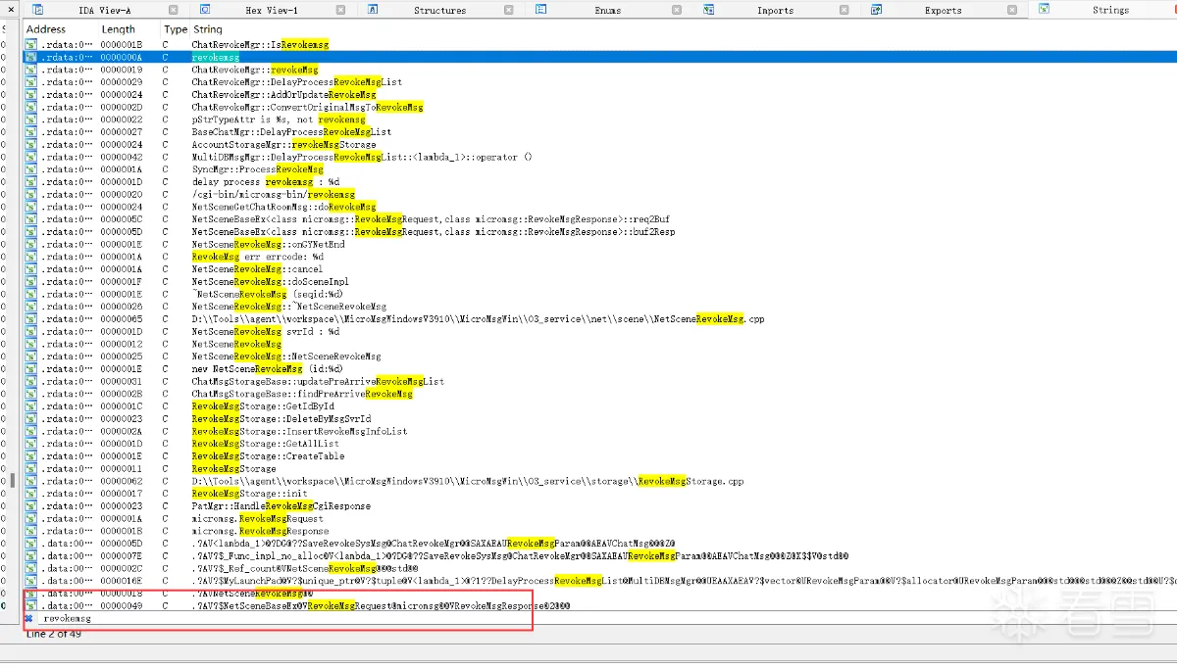Screen dimensions: 1177x668
Task: Sort by the String column header
Action: point(208,29)
